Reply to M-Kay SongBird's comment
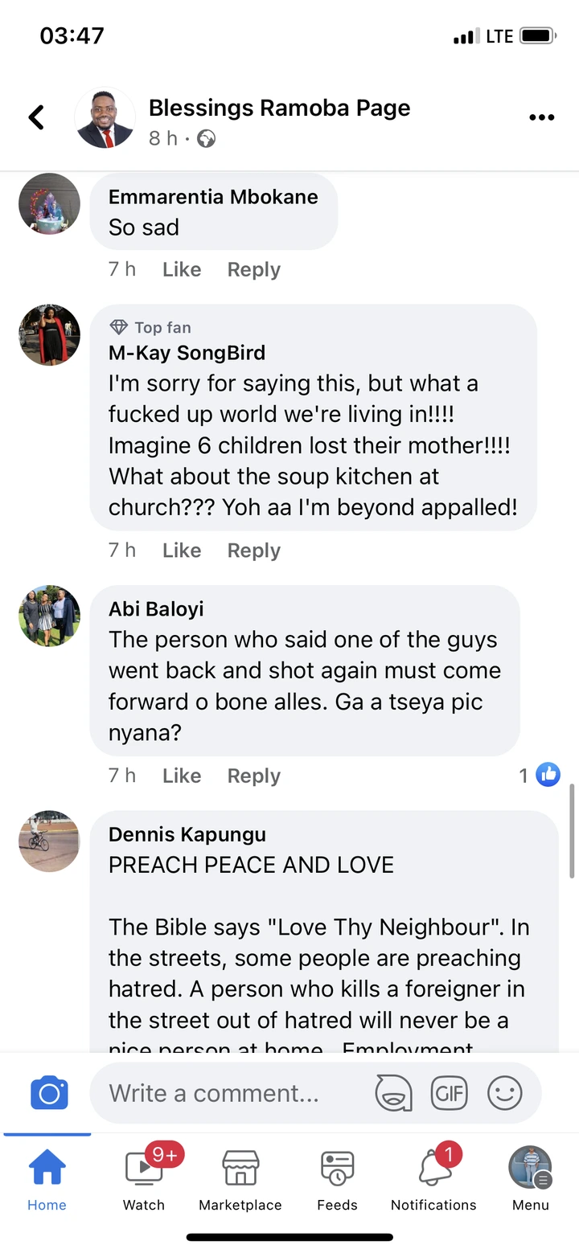Image resolution: width=579 pixels, height=1253 pixels. 254,551
